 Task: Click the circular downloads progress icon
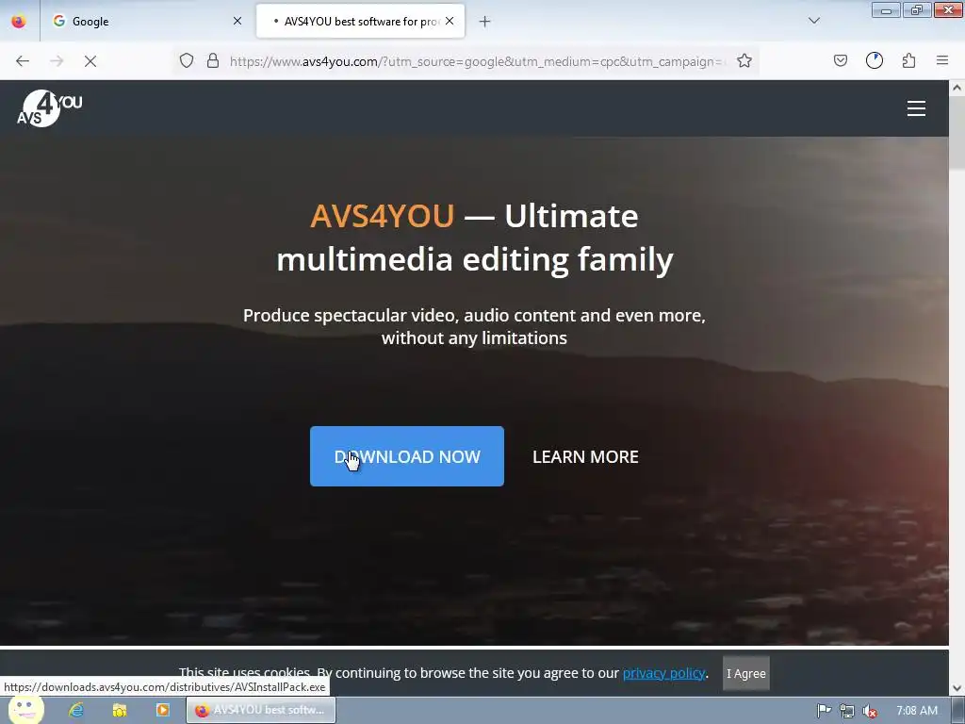click(874, 60)
